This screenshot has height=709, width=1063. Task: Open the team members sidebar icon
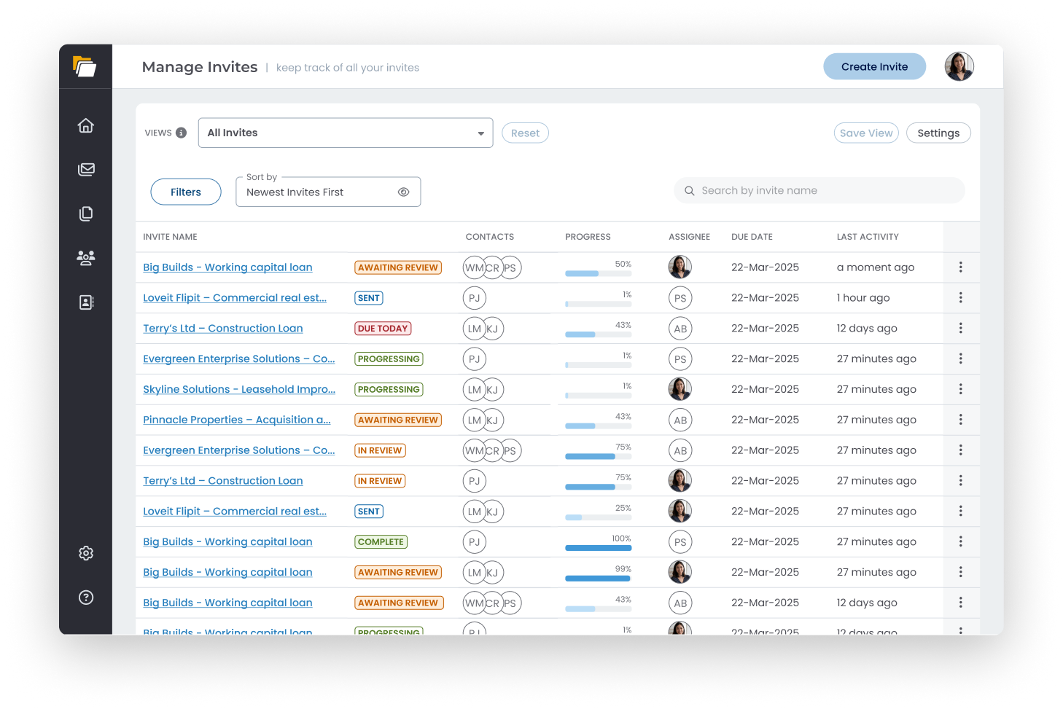(x=86, y=258)
